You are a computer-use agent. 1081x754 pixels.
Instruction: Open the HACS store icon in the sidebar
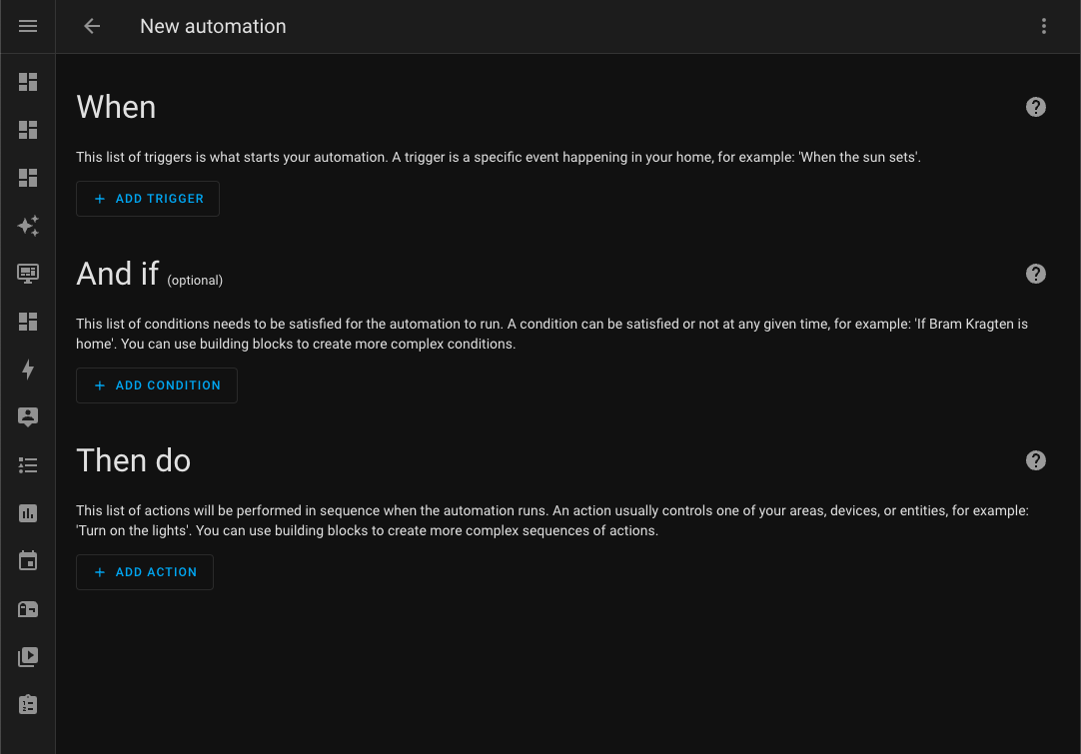pos(28,609)
